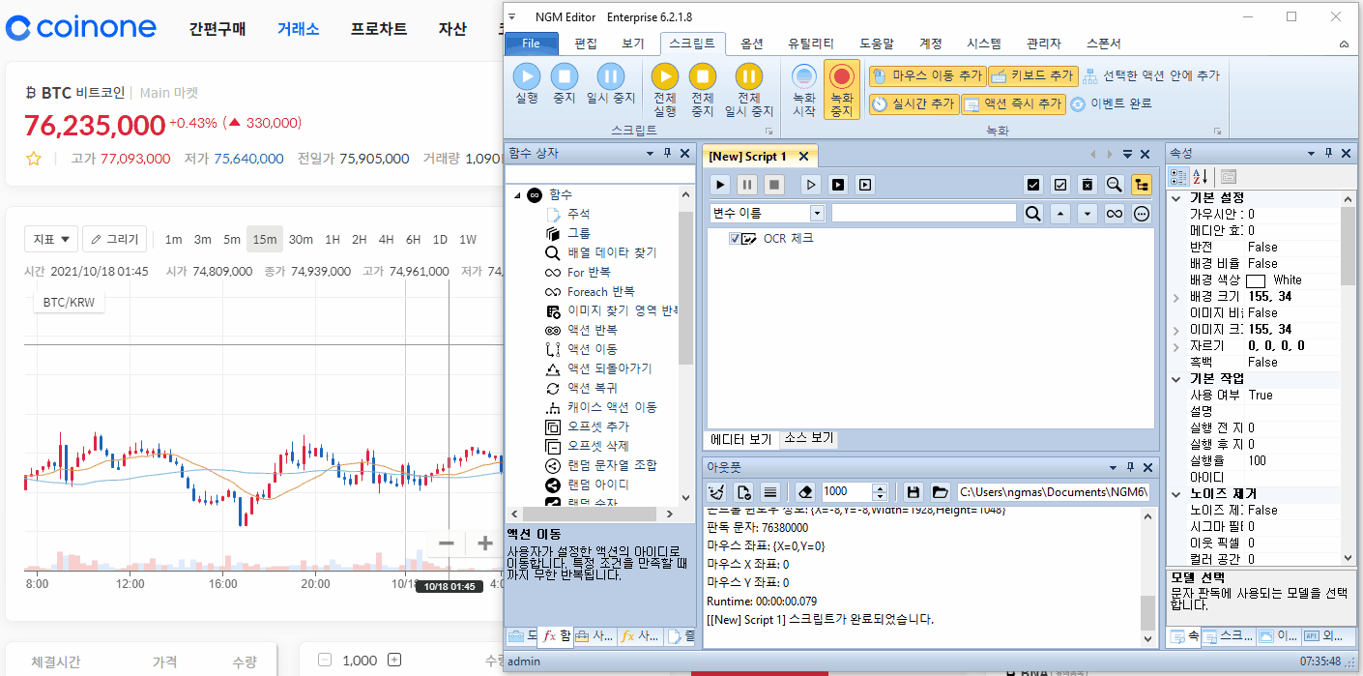Sort properties alphabetically with the AZ icon

pyautogui.click(x=1202, y=177)
